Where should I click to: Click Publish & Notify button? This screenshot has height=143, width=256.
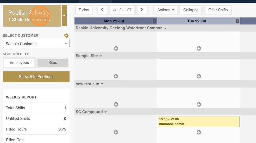coord(32,16)
